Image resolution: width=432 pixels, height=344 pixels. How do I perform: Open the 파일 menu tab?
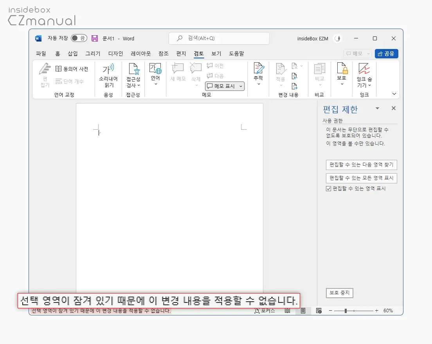tap(41, 54)
